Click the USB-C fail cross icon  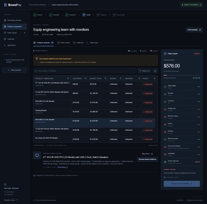point(165,125)
